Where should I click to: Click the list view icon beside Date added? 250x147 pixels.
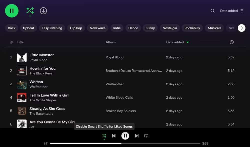[x=241, y=11]
